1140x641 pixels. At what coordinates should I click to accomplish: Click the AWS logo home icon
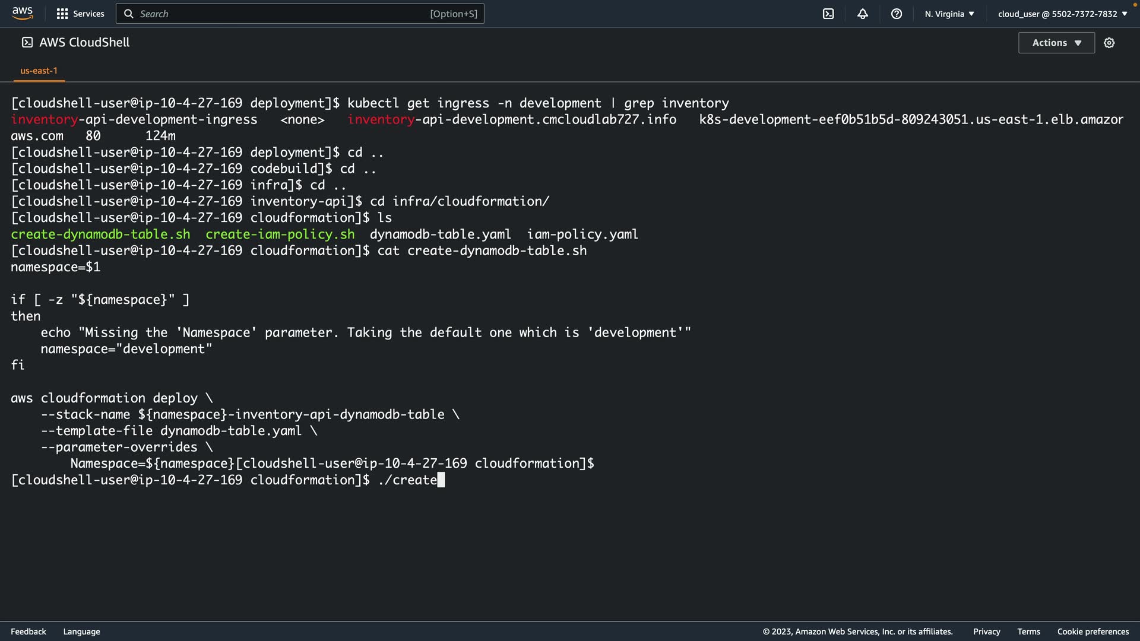coord(22,13)
